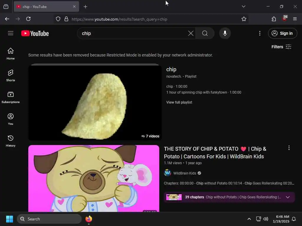Open YouTube settings three-dot menu
This screenshot has height=226, width=302.
tap(260, 33)
